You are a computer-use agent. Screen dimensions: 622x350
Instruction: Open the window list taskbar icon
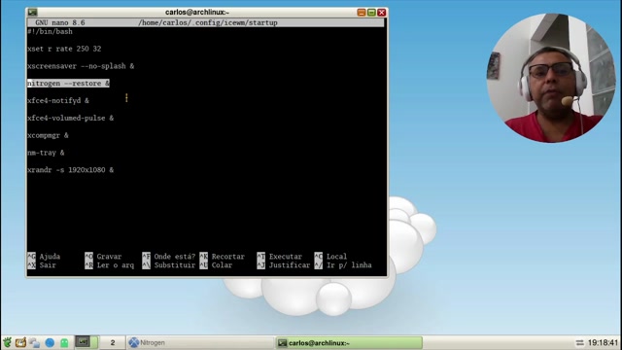point(34,342)
